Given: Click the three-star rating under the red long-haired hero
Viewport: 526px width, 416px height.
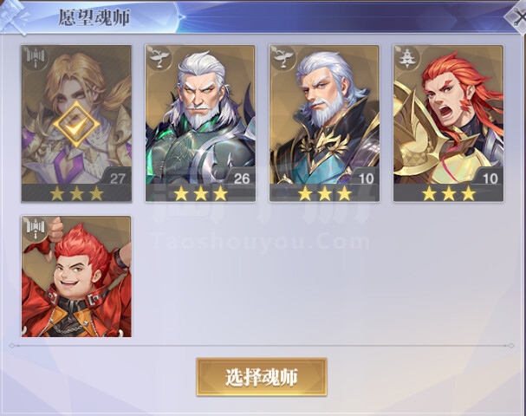Looking at the screenshot, I should (x=448, y=193).
